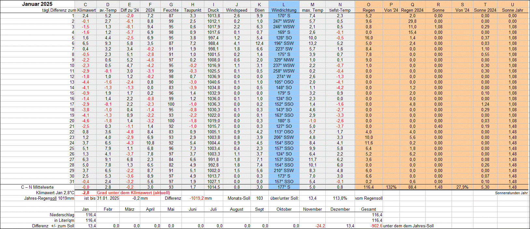Click the 132% rain comparison cell

coord(391,187)
